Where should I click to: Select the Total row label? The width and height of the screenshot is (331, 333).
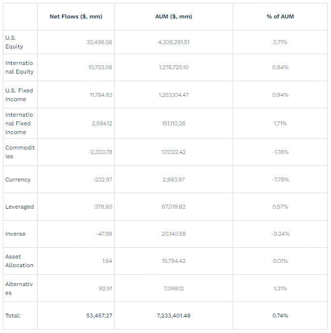pos(13,316)
